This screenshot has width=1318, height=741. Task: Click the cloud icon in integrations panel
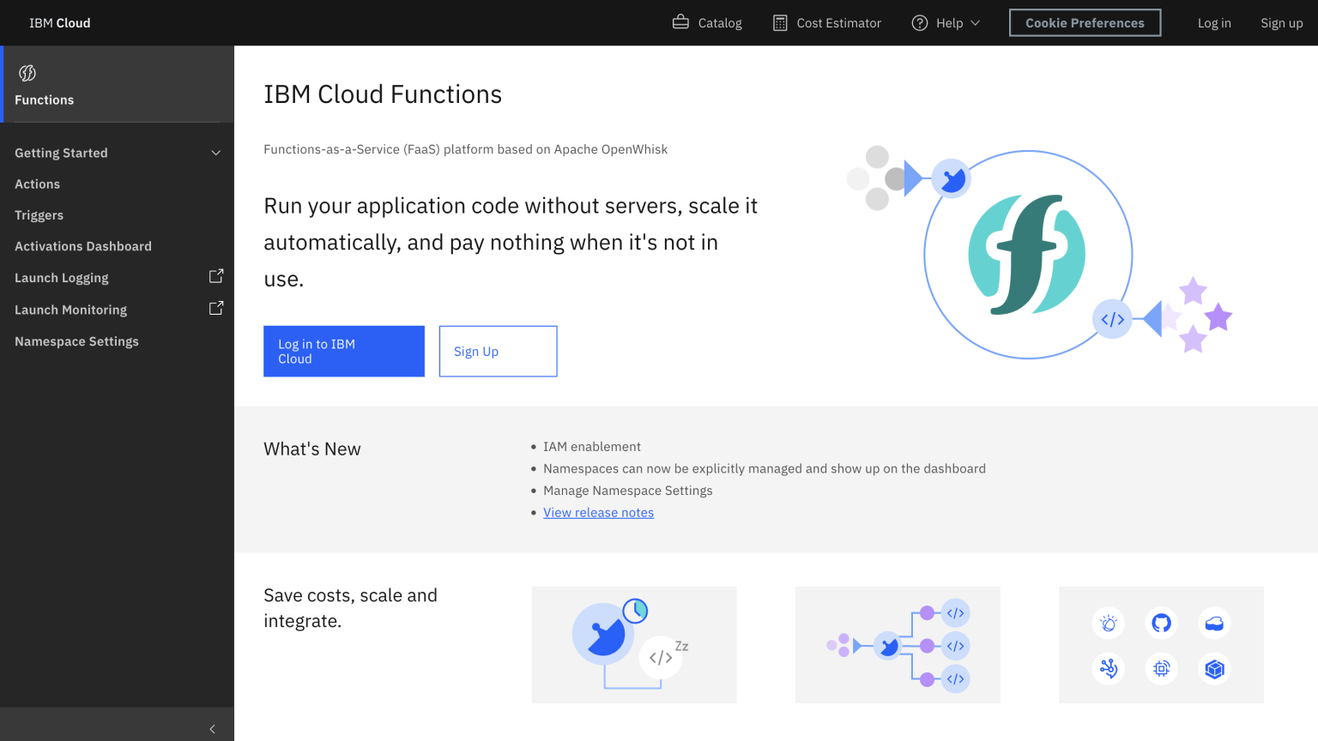click(x=1214, y=623)
